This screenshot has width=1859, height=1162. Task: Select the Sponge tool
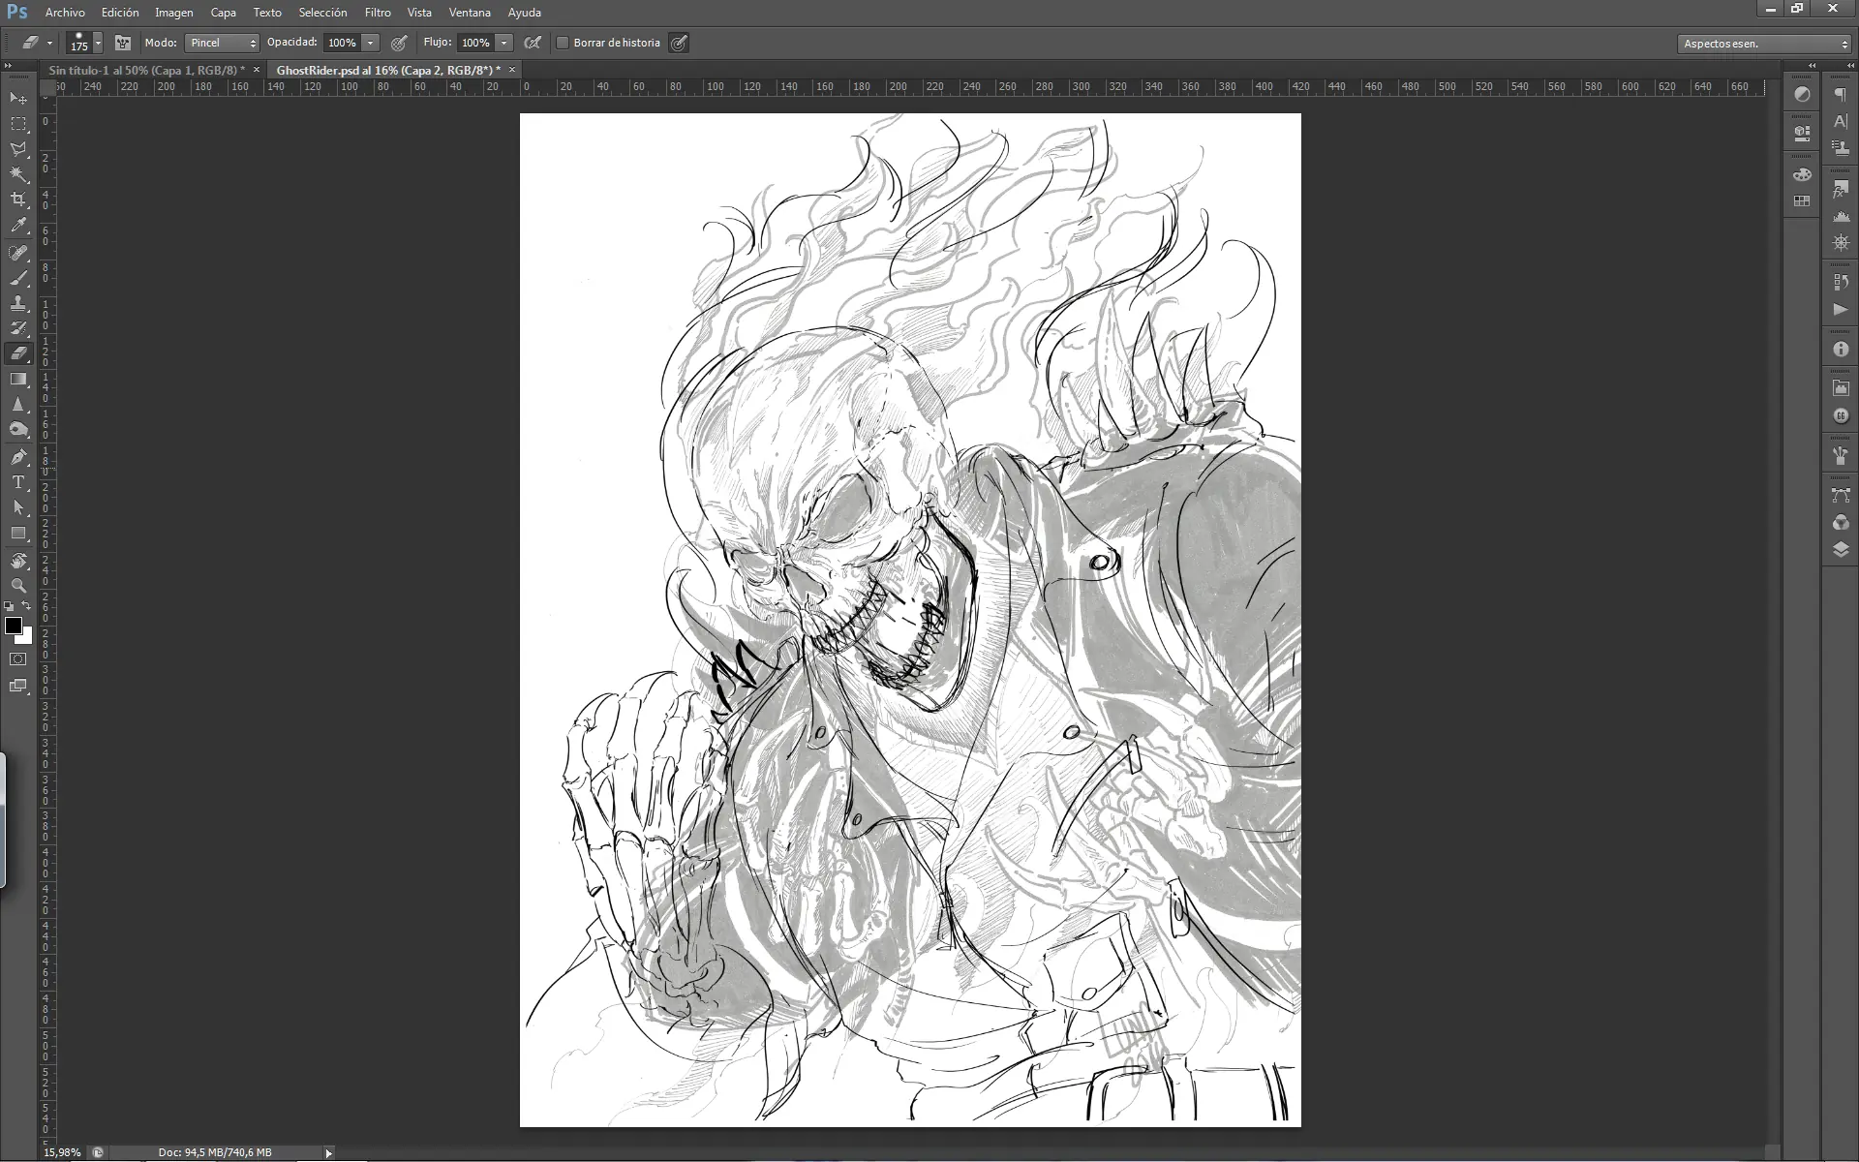click(18, 430)
